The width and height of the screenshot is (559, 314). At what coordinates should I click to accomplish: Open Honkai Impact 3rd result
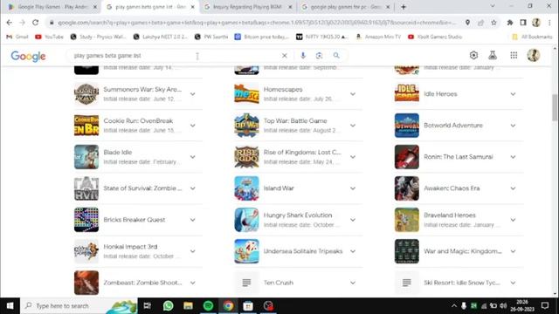pyautogui.click(x=130, y=247)
